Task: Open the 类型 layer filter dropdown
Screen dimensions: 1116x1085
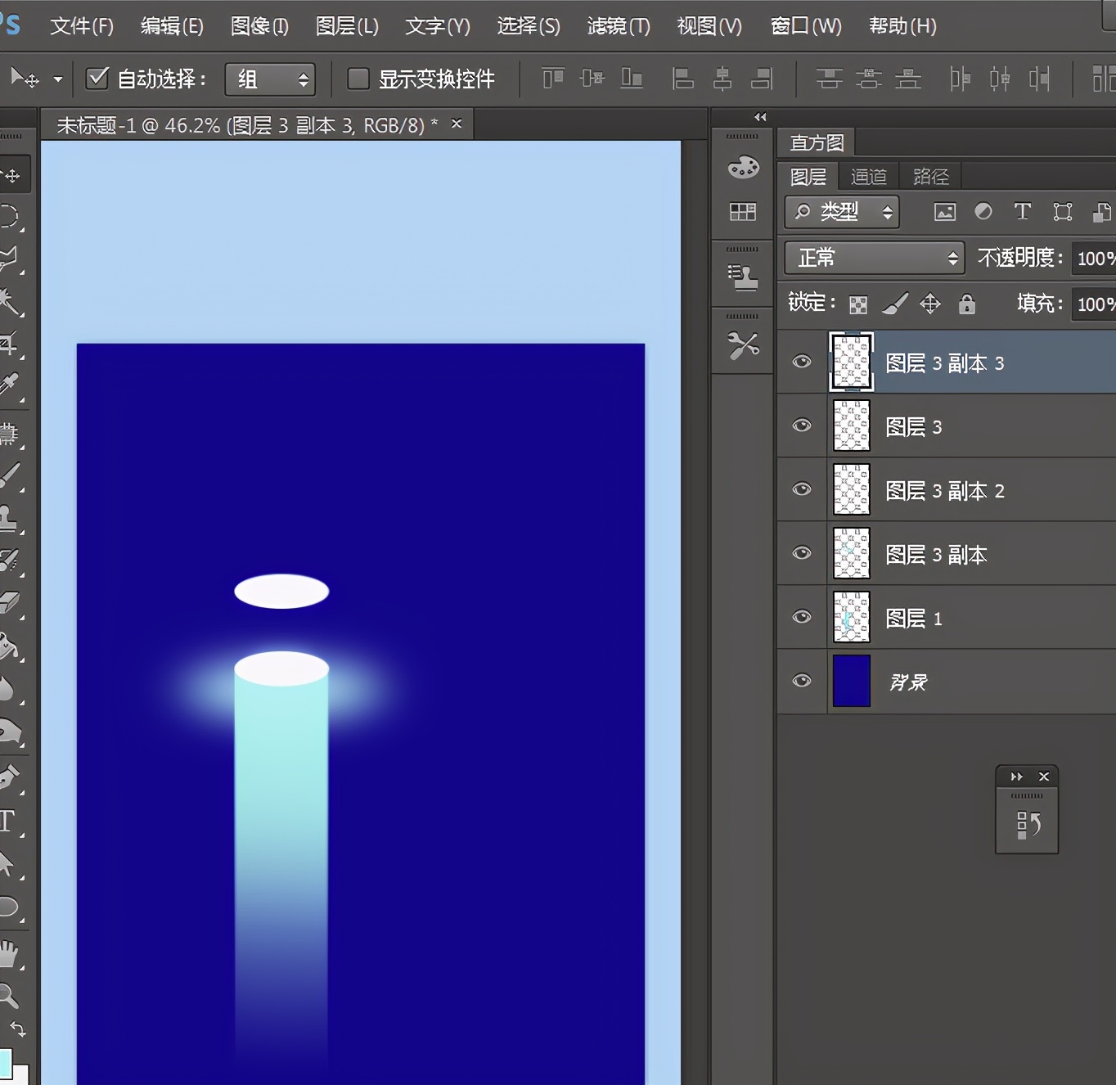Action: [842, 213]
